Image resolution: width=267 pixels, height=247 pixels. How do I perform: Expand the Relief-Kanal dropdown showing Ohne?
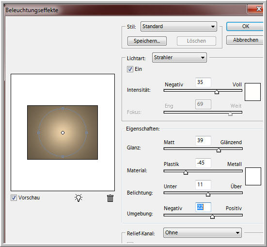202,232
